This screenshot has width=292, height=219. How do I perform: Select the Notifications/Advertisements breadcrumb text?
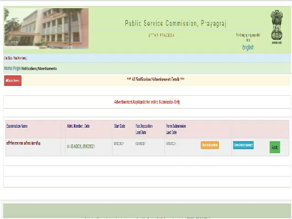coord(39,68)
